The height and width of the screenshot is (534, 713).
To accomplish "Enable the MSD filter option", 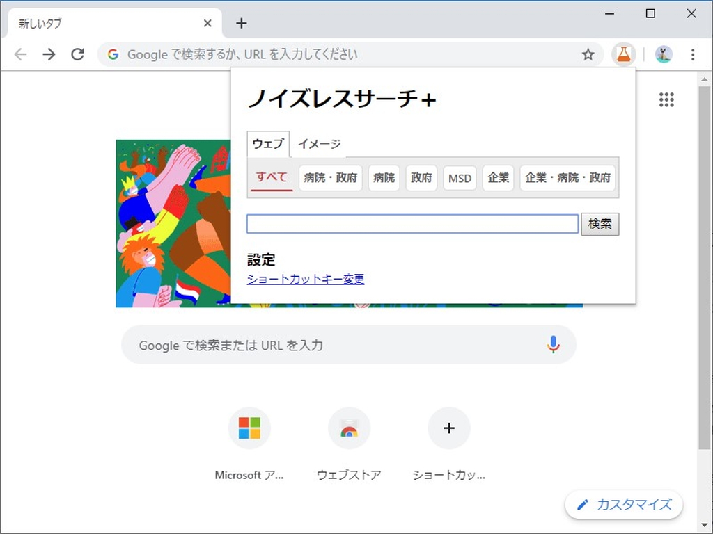I will tap(459, 178).
